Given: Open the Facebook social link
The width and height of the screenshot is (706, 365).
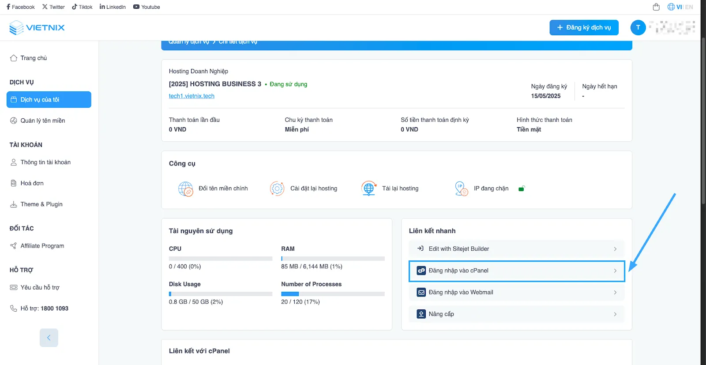Looking at the screenshot, I should point(20,7).
